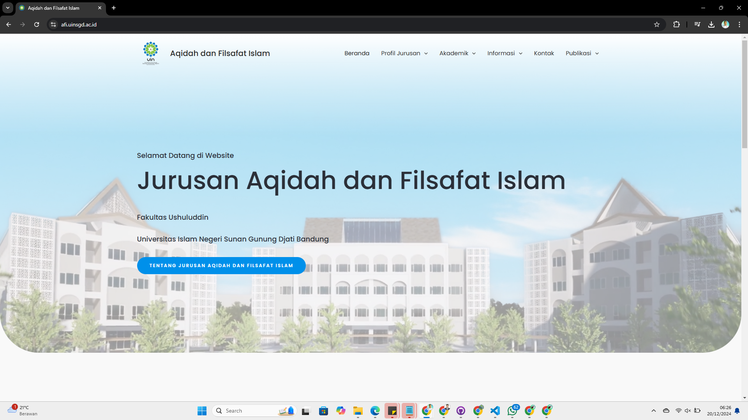Open OneDrive cloud tray icon
748x420 pixels.
666,411
